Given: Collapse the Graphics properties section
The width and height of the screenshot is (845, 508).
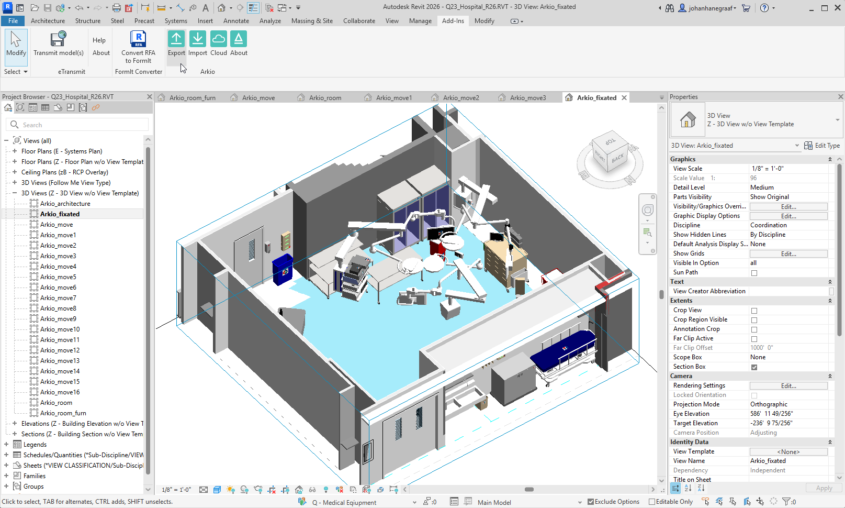Looking at the screenshot, I should [x=830, y=159].
